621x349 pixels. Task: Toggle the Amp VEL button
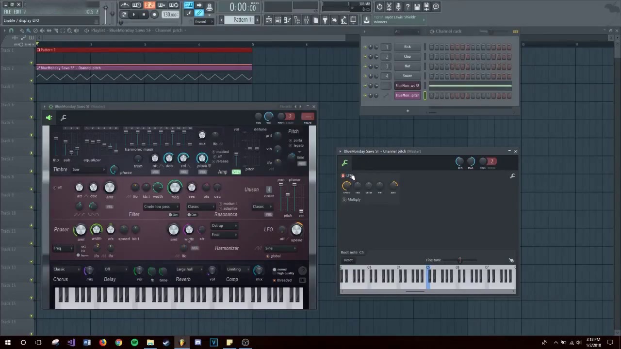tap(236, 172)
